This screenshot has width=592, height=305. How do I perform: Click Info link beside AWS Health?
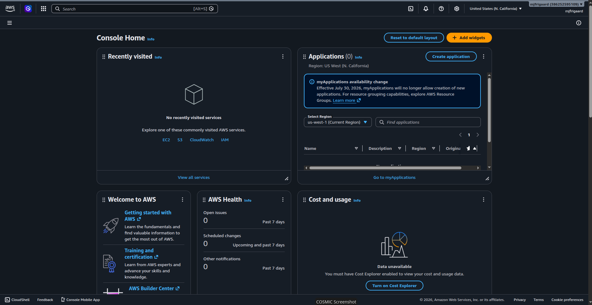(248, 200)
